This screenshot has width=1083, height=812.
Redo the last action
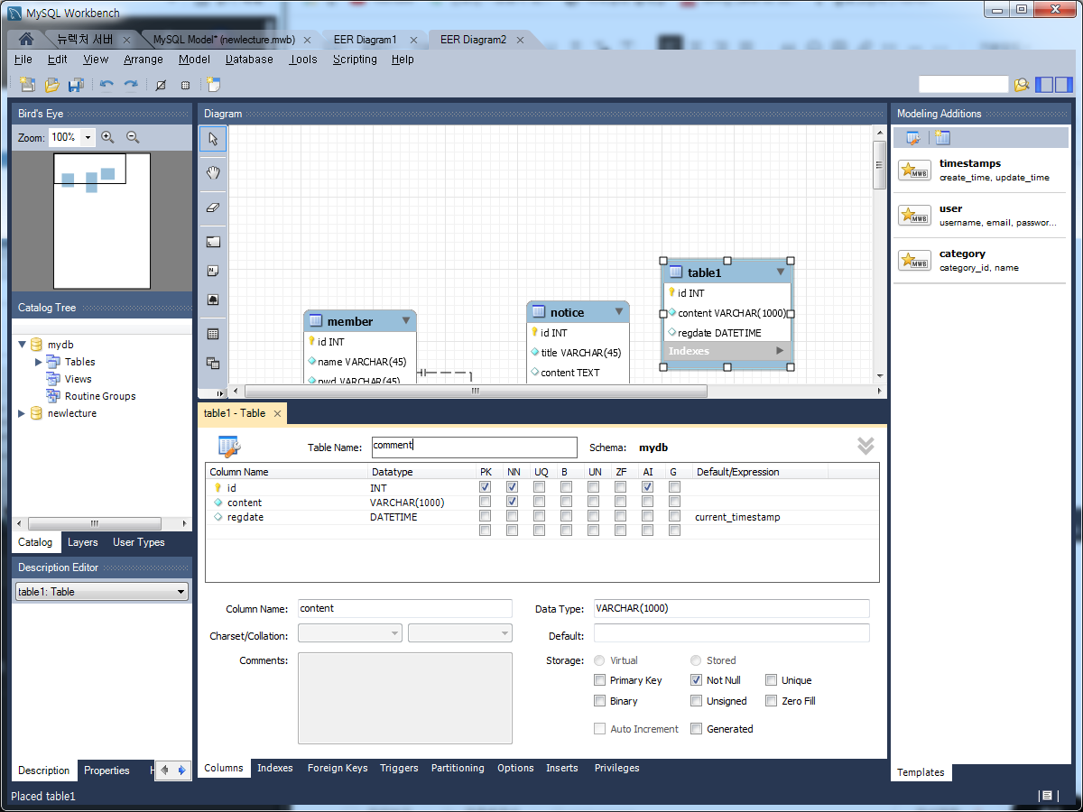click(131, 85)
